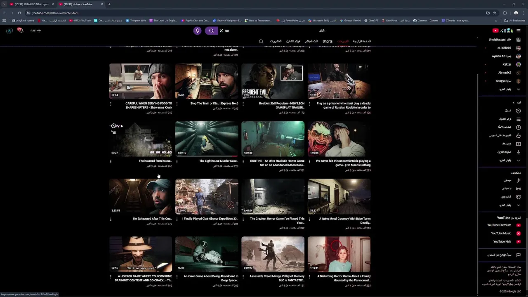
Task: Show hidden bookmarks with the overflow chevron
Action: (496, 20)
